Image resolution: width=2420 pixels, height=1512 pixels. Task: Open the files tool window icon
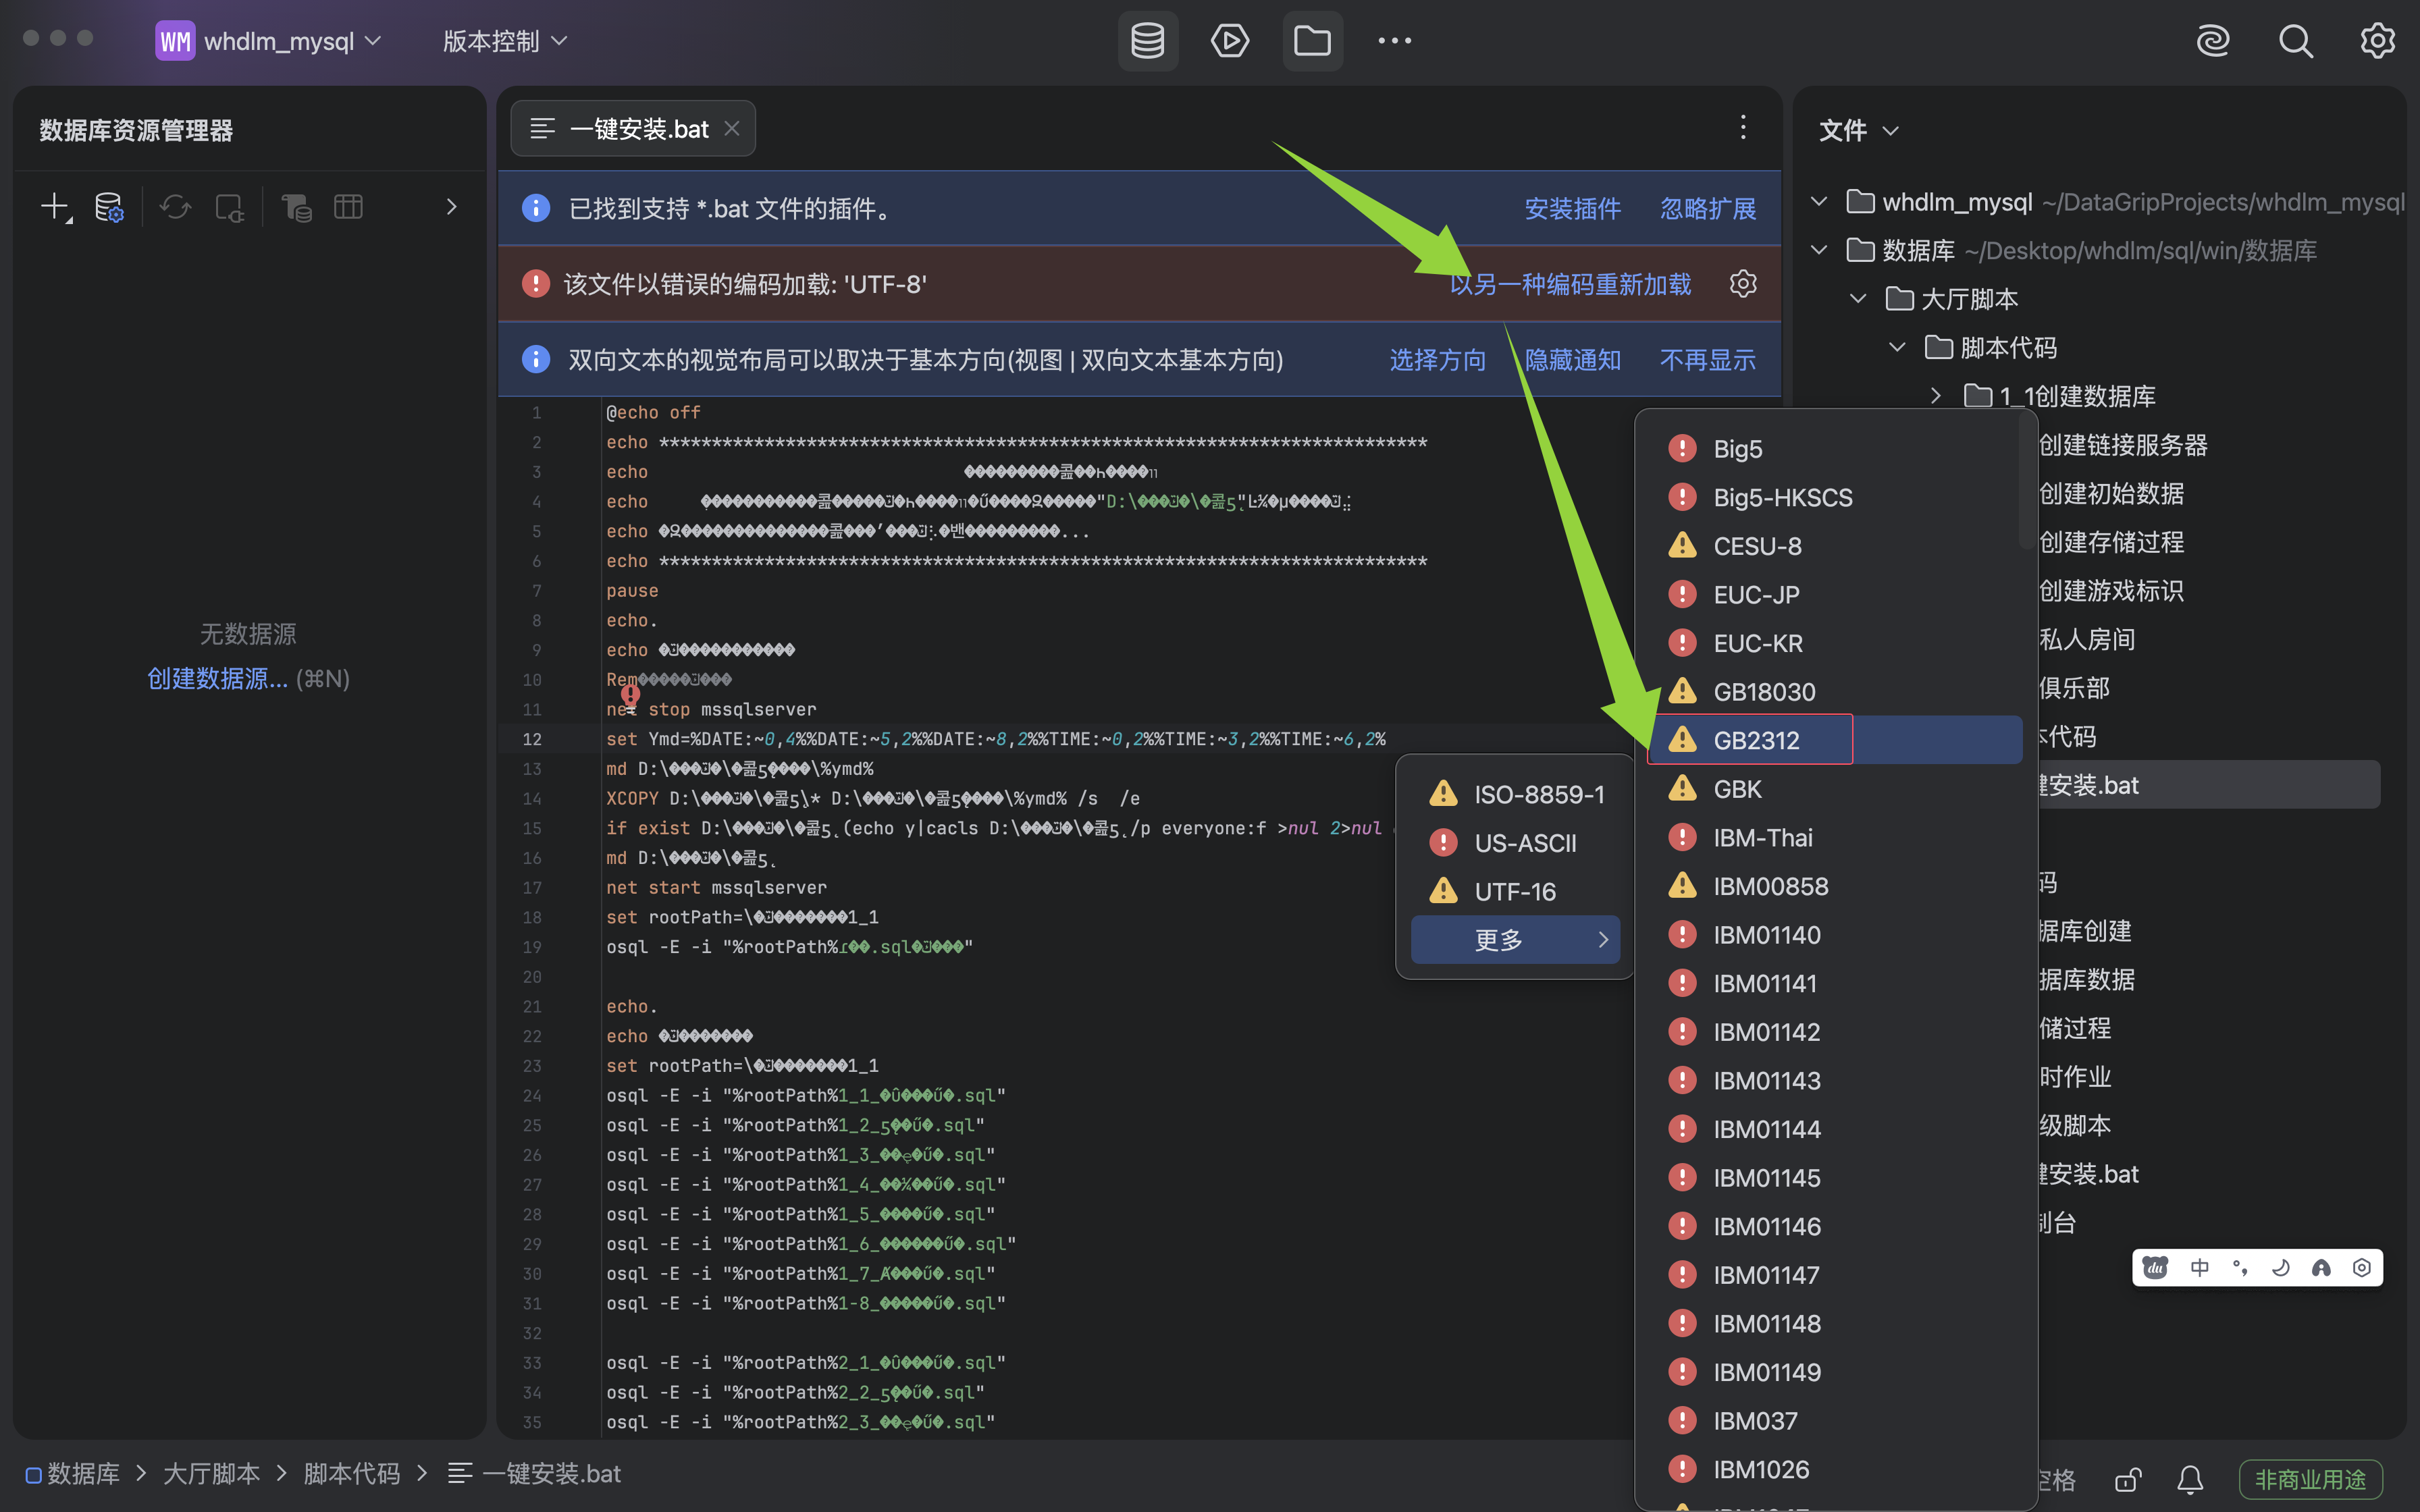tap(1312, 41)
